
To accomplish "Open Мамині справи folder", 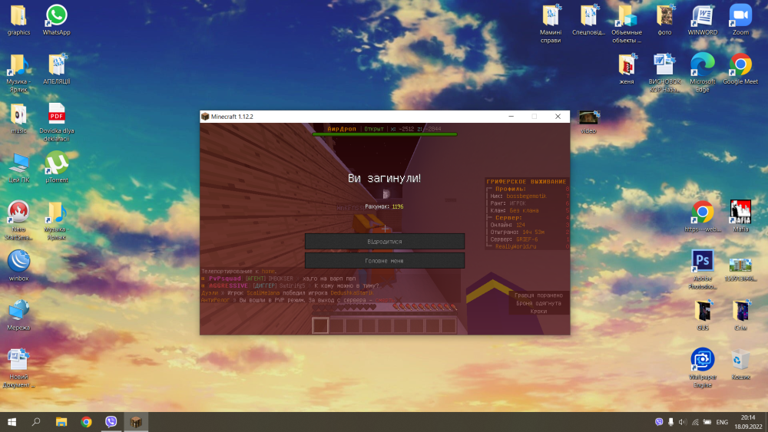I will (x=551, y=24).
